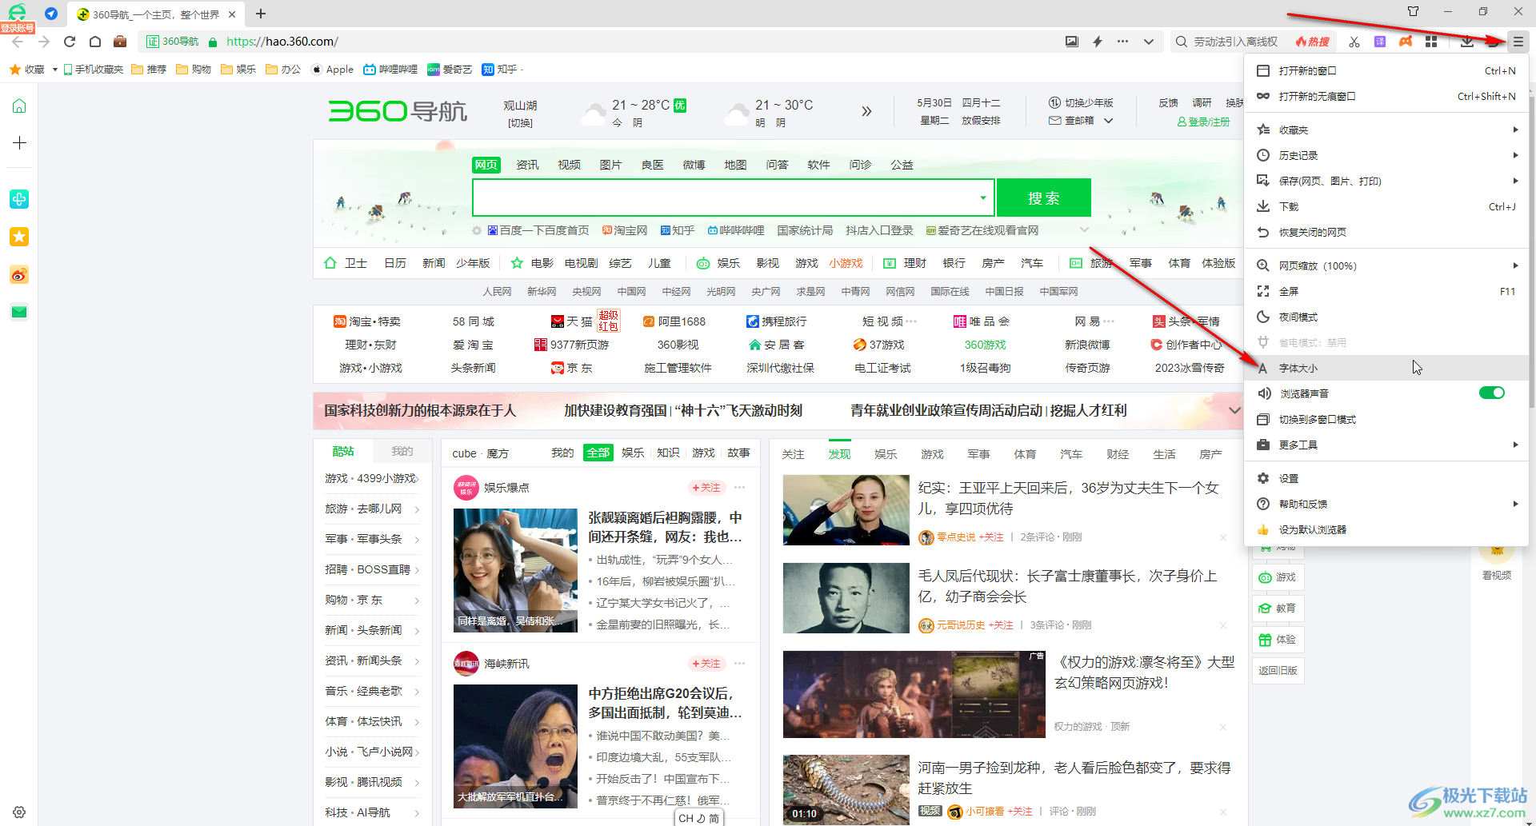Open the browser hamburger main menu
Screen dimensions: 1536x826
(1518, 42)
